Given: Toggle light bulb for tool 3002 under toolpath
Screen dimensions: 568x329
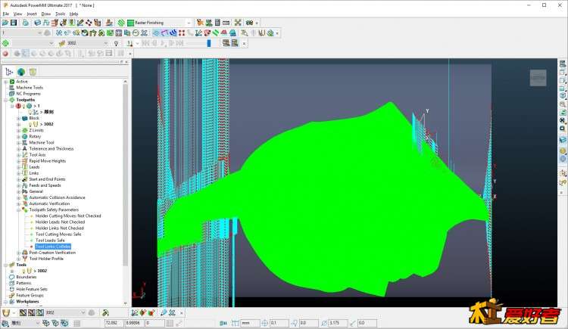Looking at the screenshot, I should [x=30, y=124].
